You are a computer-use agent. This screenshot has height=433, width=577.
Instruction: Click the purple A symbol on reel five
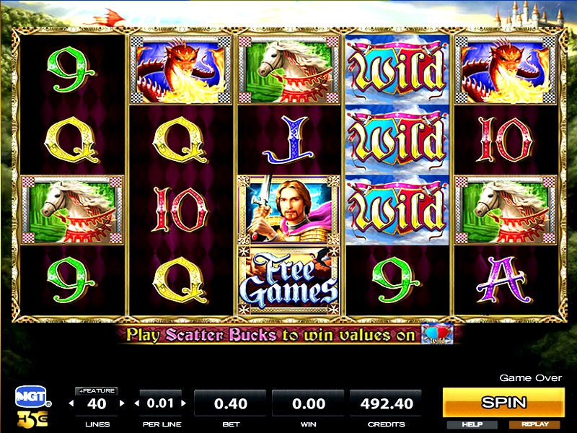pyautogui.click(x=504, y=280)
